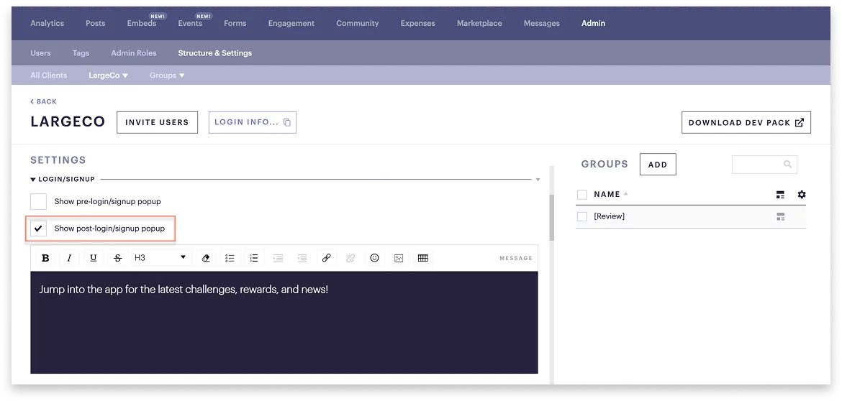Screen dimensions: 842x401
Task: Insert a numbered list
Action: point(254,258)
